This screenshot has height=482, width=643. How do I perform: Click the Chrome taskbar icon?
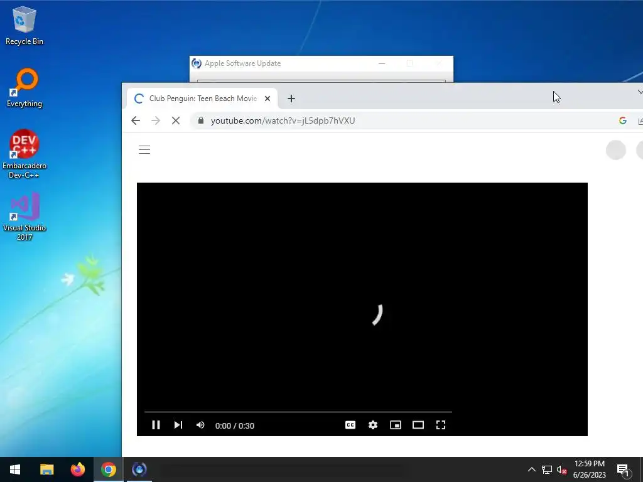click(109, 469)
